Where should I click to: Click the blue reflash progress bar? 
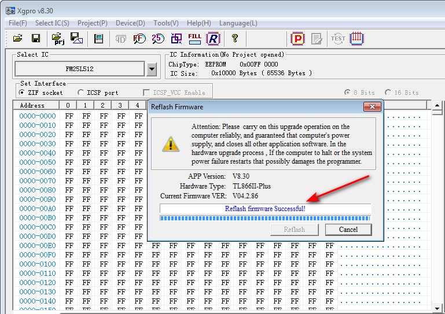coord(265,218)
